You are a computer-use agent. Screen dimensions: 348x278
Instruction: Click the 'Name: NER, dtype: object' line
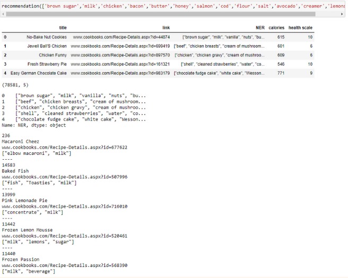34,125
